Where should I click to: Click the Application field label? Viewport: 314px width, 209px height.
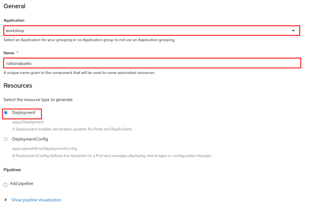(x=14, y=20)
